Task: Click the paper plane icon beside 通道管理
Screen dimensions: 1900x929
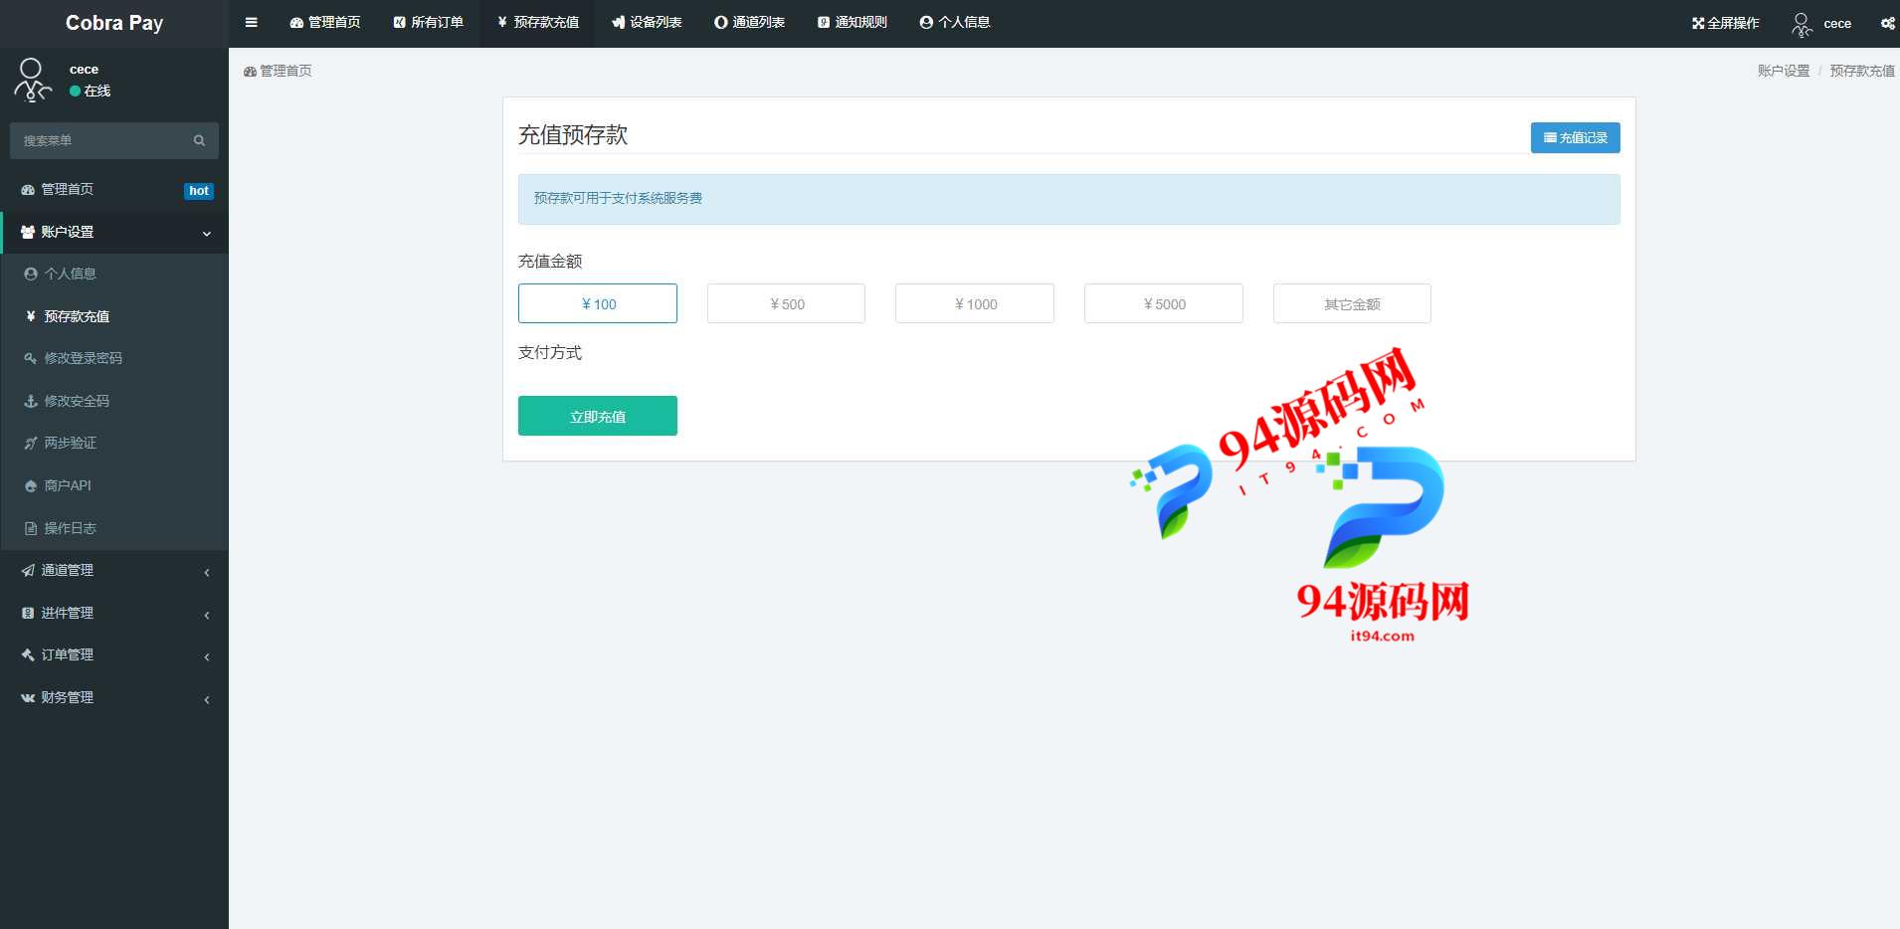Action: [x=28, y=570]
